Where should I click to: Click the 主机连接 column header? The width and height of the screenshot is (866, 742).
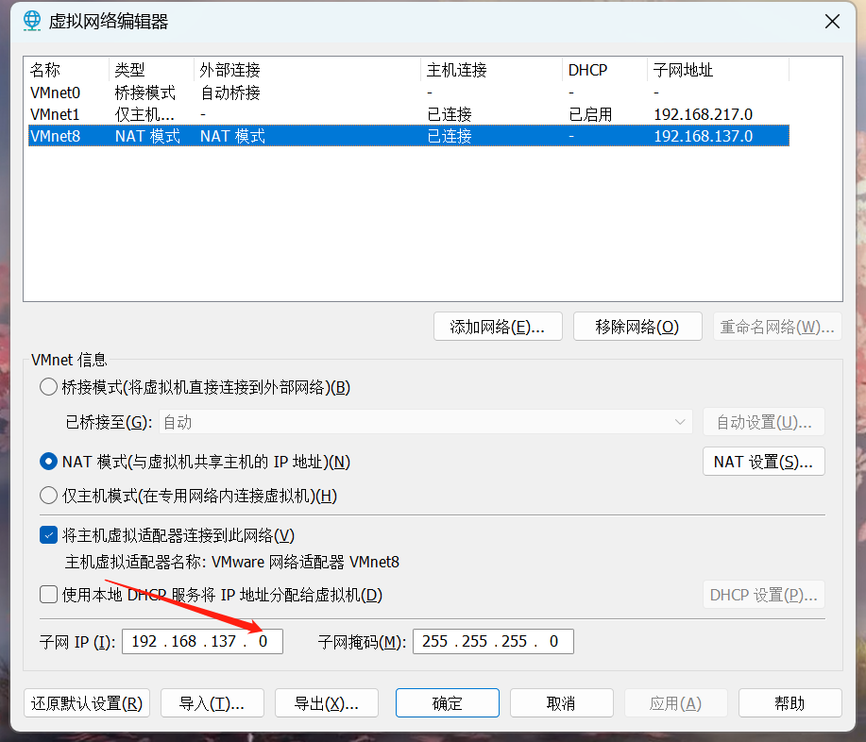click(491, 70)
